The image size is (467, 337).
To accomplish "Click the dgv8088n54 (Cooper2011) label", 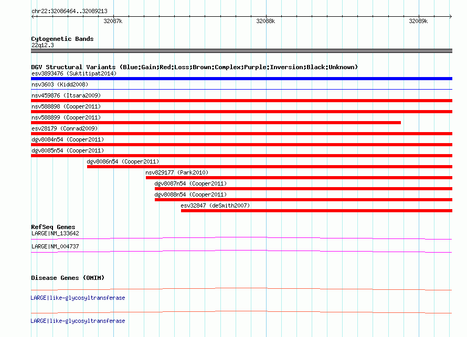I will (190, 194).
